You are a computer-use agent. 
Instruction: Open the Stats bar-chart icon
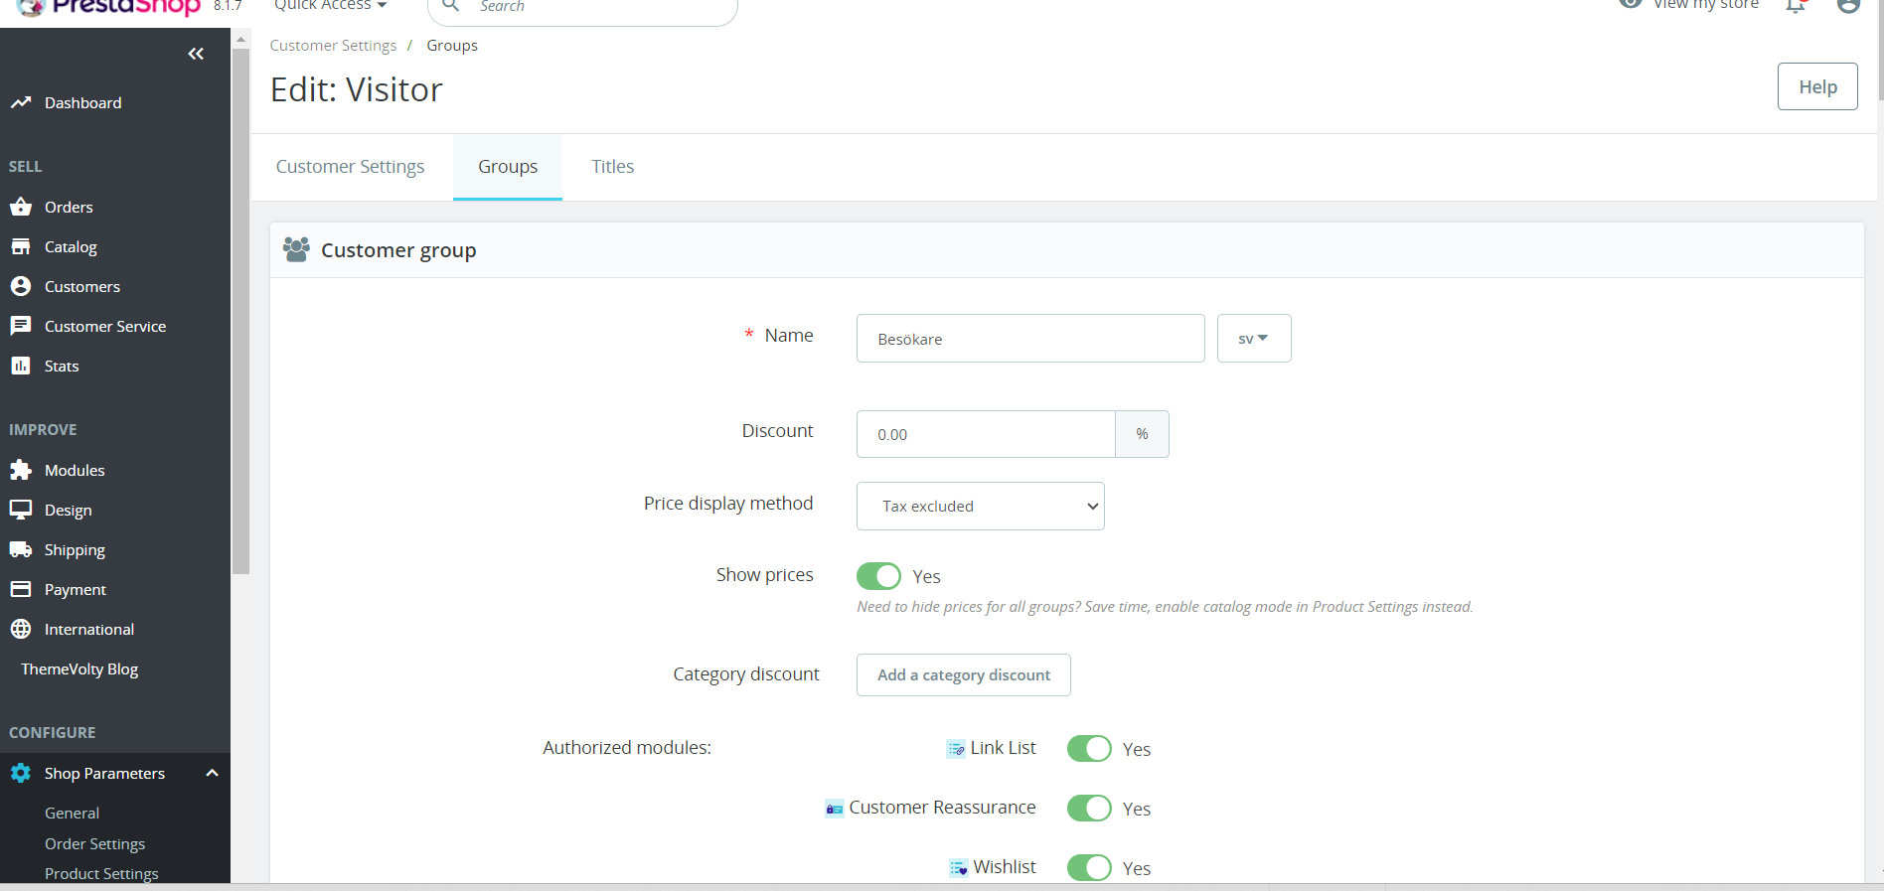(x=21, y=366)
